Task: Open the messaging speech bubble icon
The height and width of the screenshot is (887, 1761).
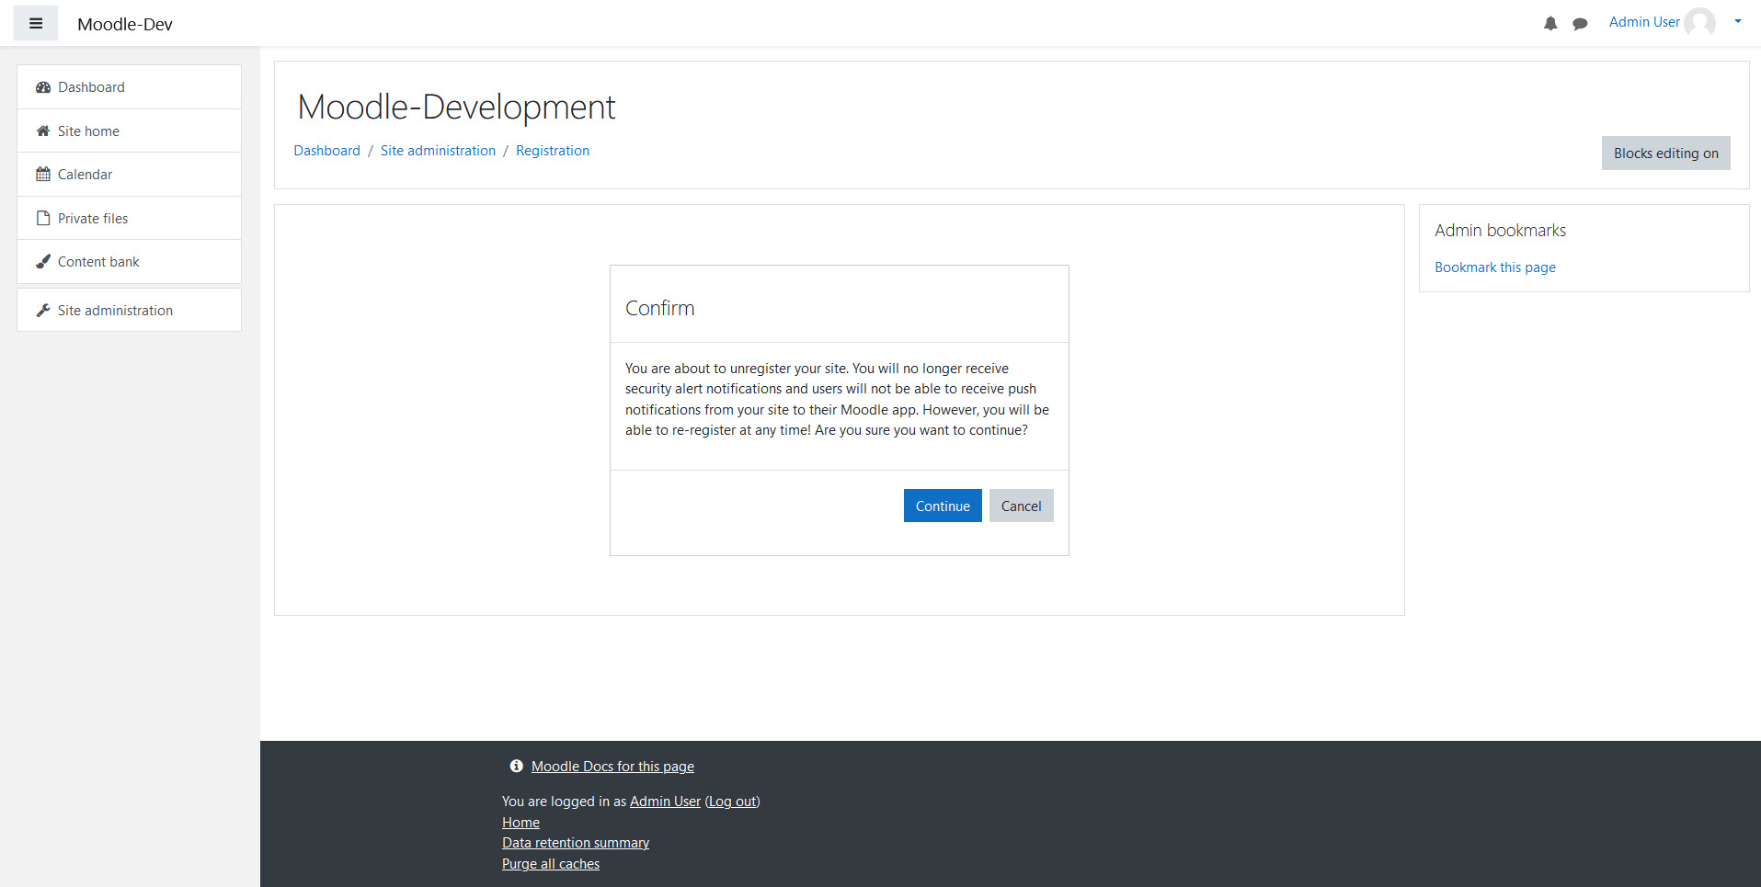Action: [1580, 24]
